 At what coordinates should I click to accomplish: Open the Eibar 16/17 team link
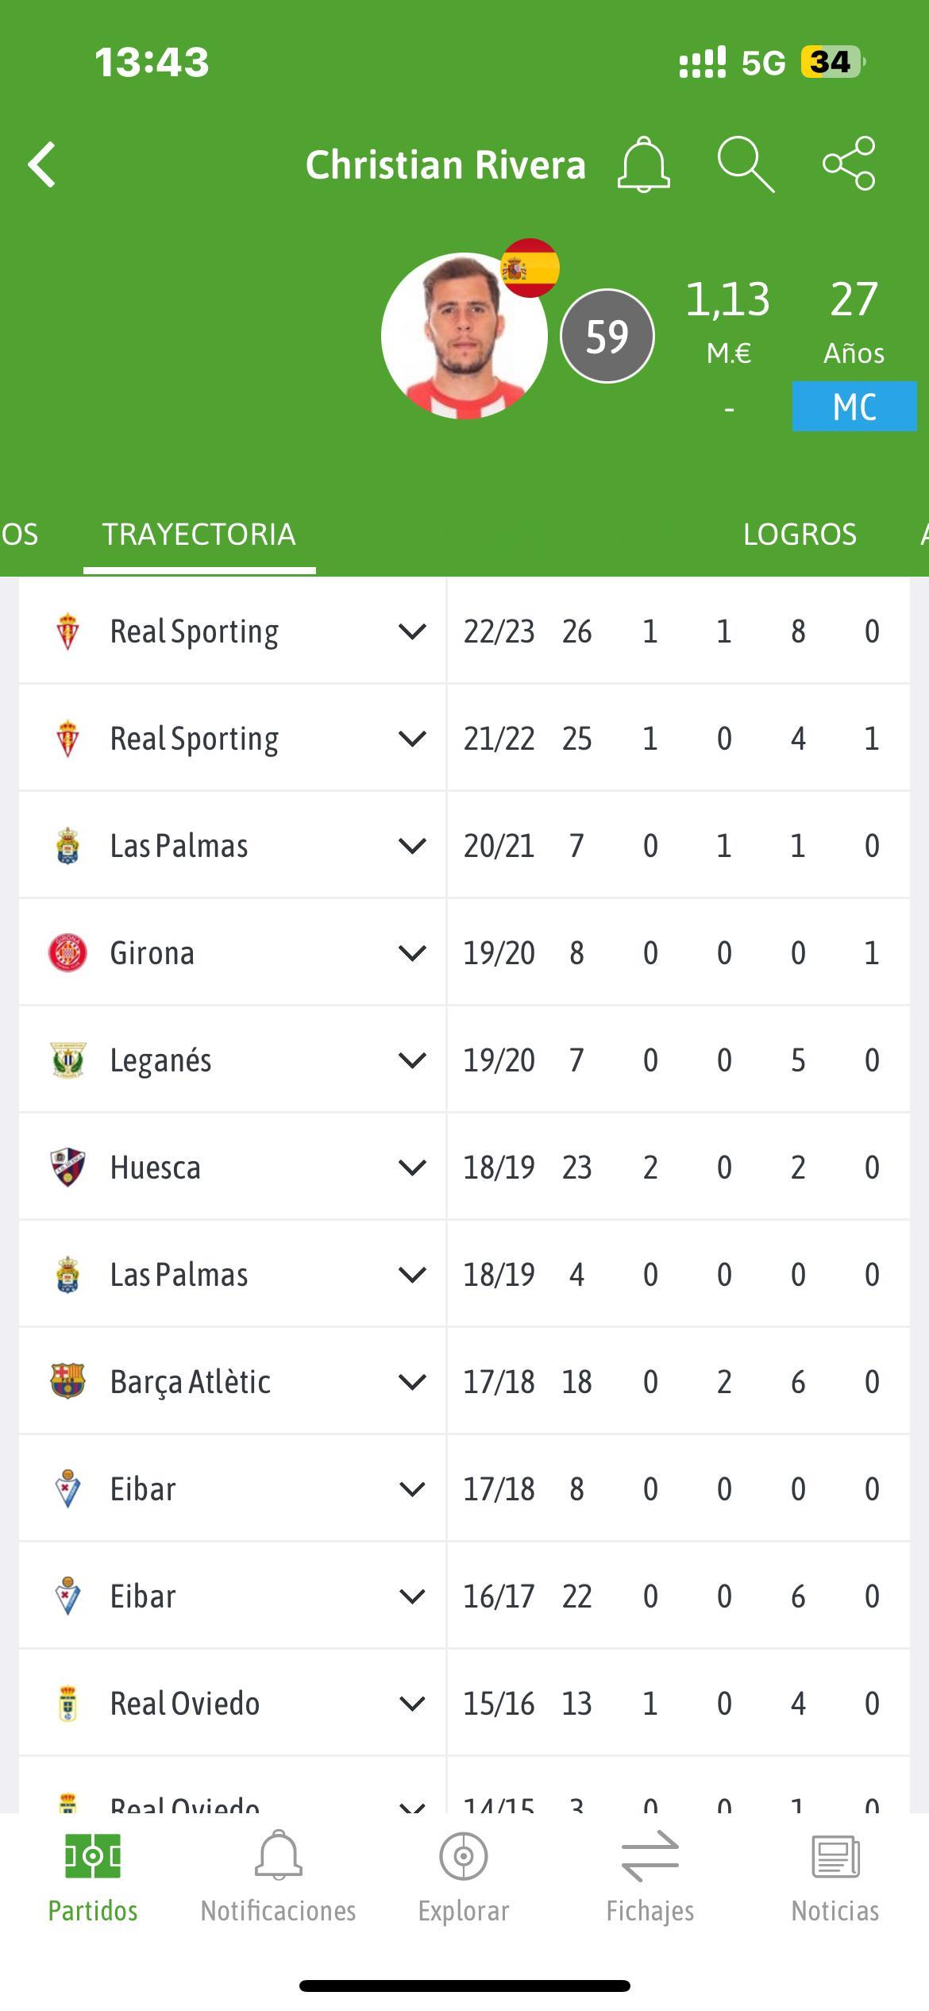tap(143, 1596)
